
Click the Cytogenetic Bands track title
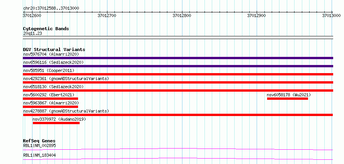tap(46, 29)
